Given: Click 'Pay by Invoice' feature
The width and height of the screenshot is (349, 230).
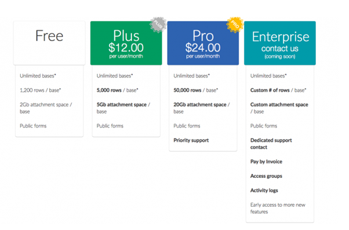Looking at the screenshot, I should (x=266, y=162).
